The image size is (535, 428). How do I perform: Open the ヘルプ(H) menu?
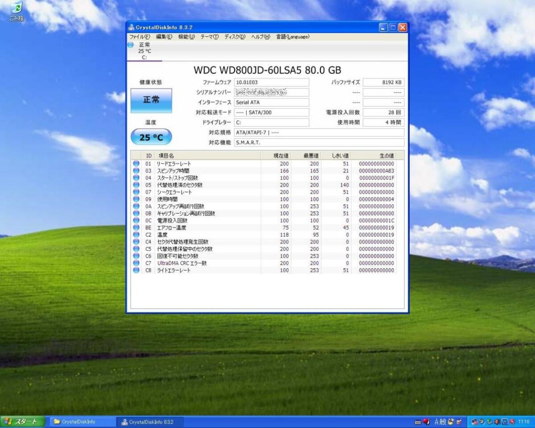click(260, 37)
